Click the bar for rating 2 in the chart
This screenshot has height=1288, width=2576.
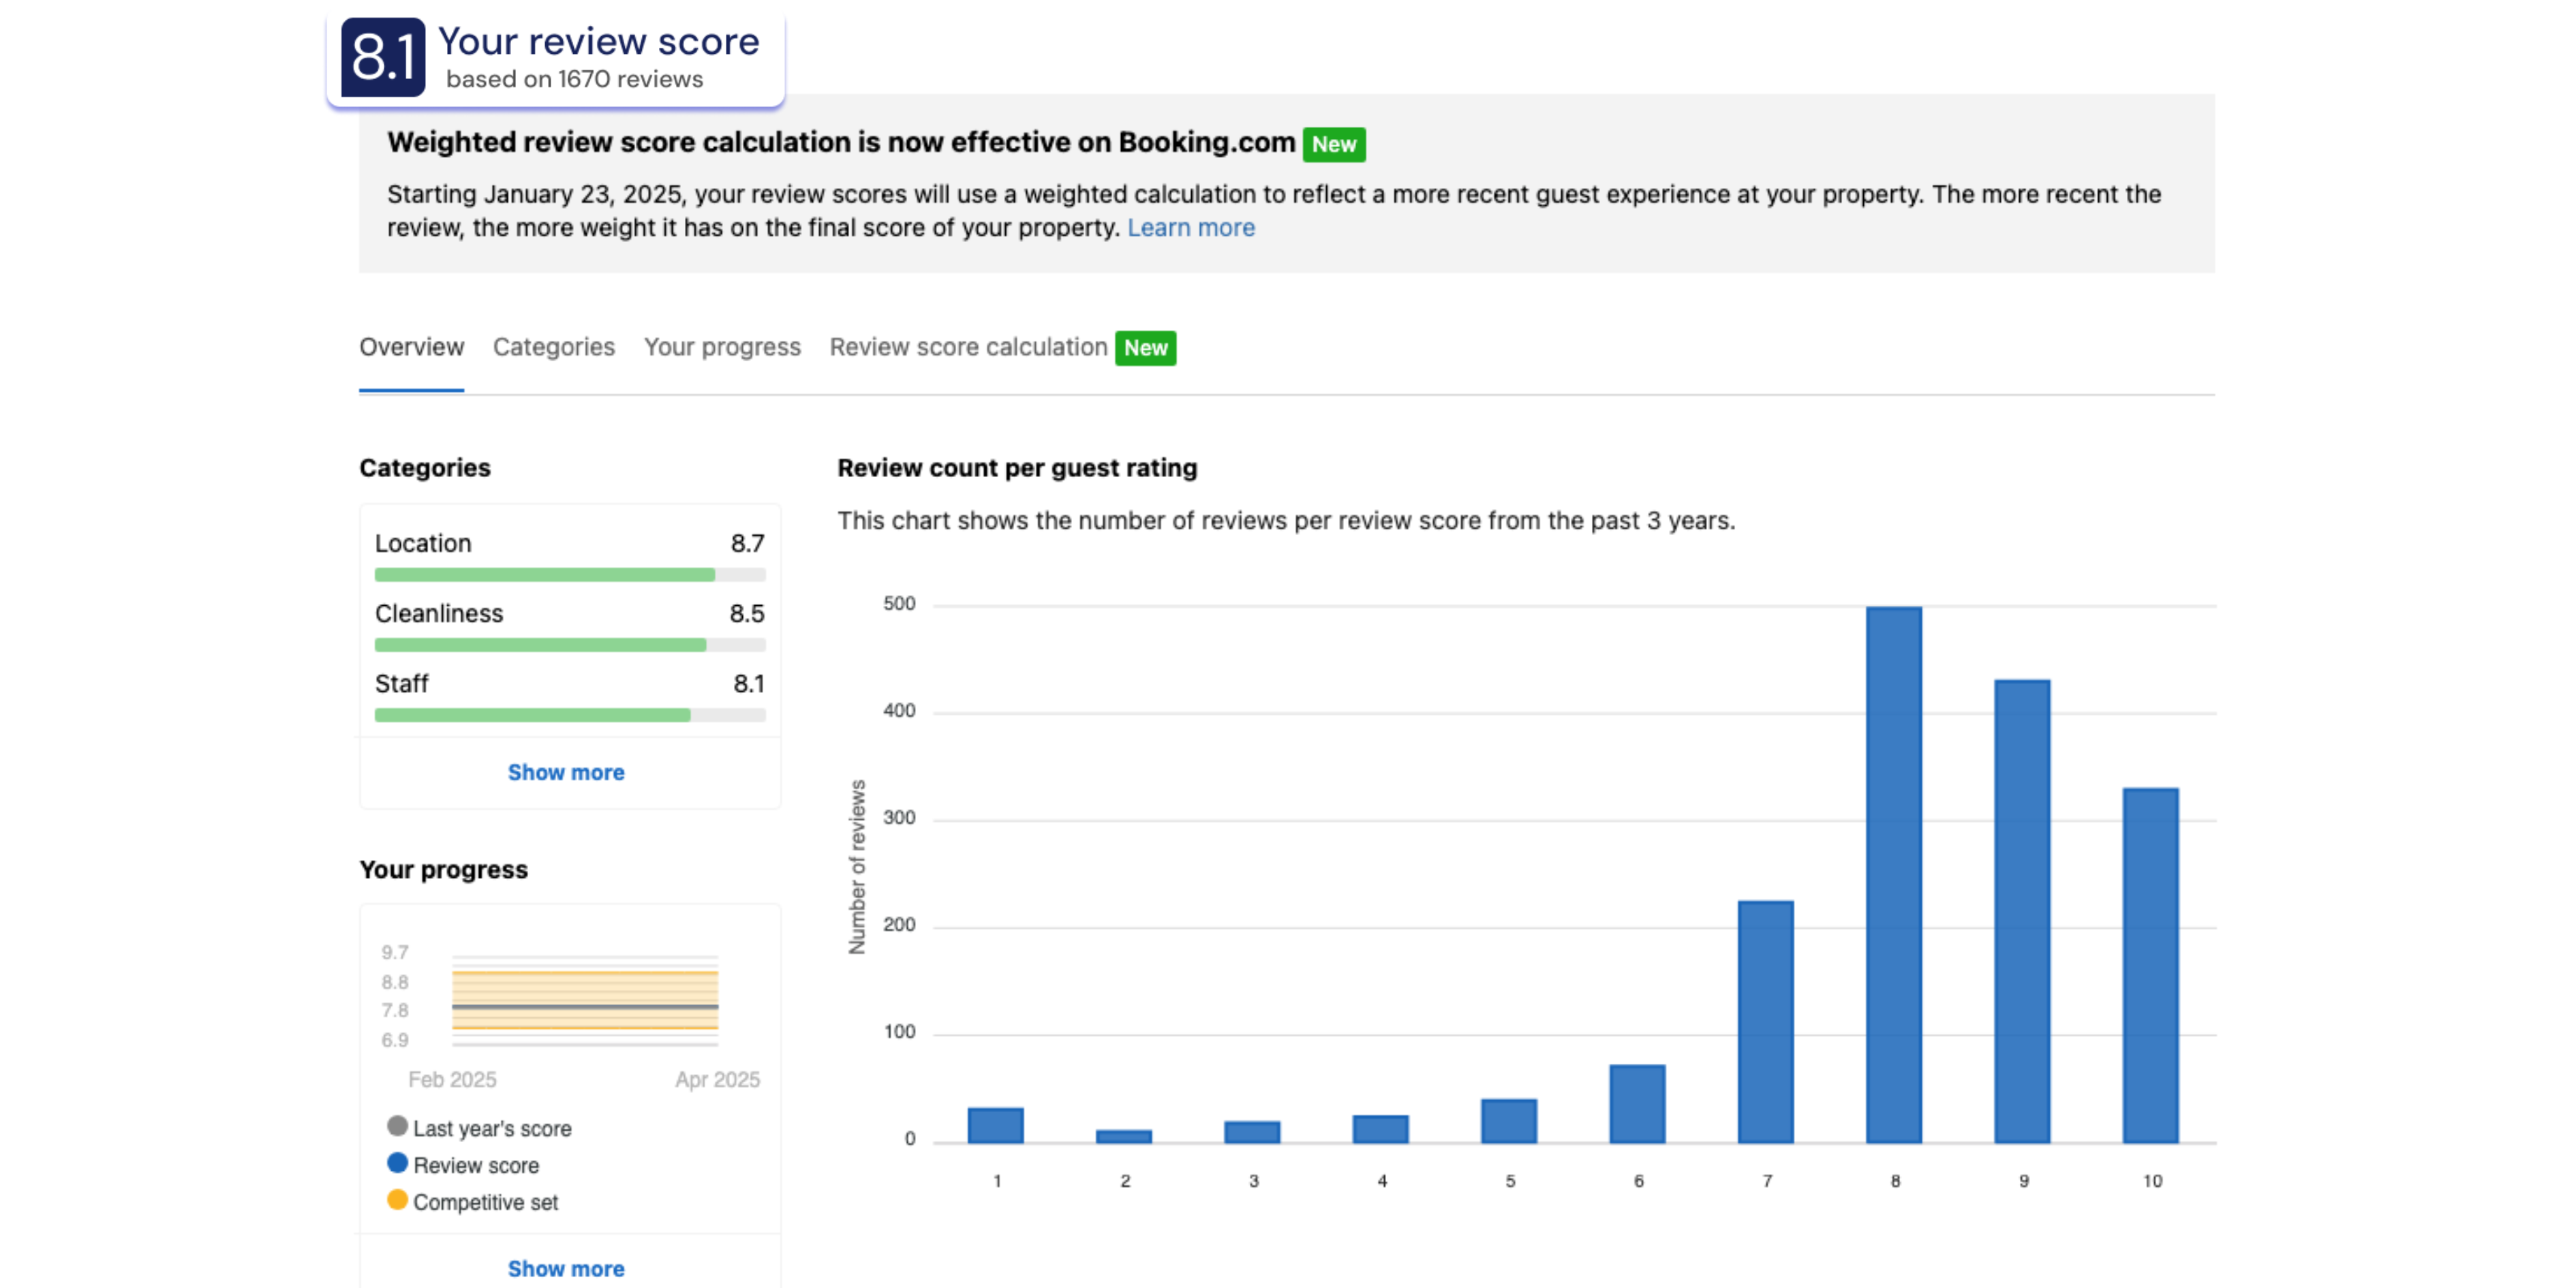1124,1137
